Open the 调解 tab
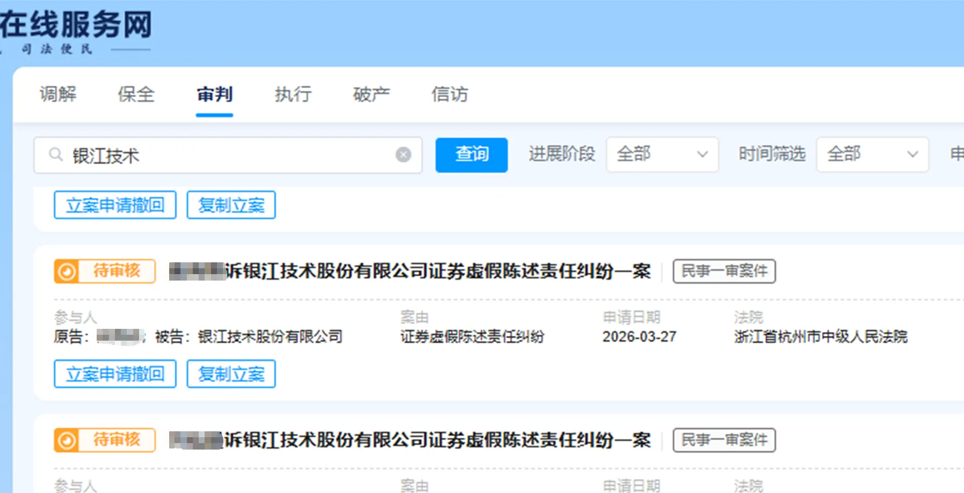Image resolution: width=964 pixels, height=493 pixels. [58, 94]
